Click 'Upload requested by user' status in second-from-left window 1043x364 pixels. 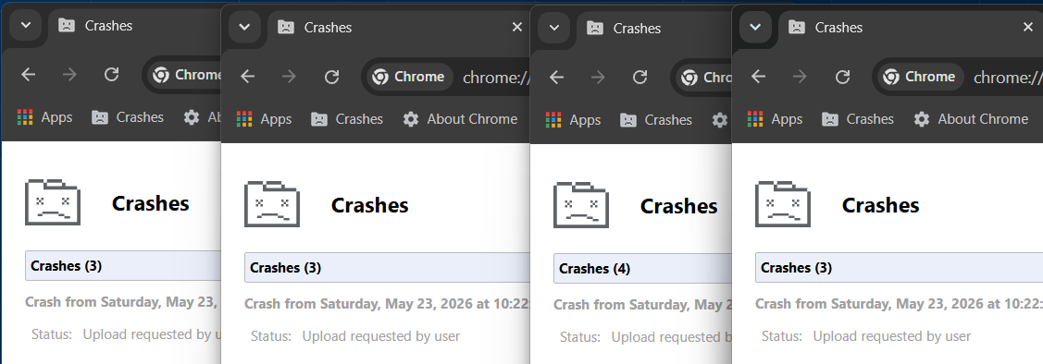point(381,336)
